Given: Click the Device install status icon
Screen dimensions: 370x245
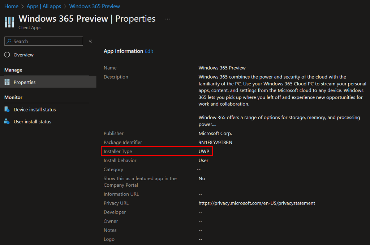Looking at the screenshot, I should (7, 109).
